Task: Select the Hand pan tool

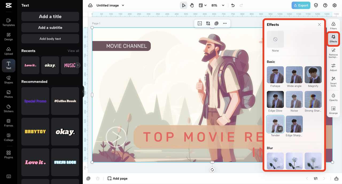Action: pyautogui.click(x=192, y=5)
